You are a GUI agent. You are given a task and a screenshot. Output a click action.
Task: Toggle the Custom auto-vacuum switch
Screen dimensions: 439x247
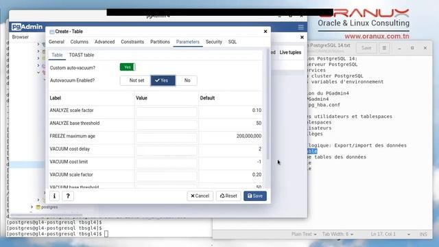point(128,67)
